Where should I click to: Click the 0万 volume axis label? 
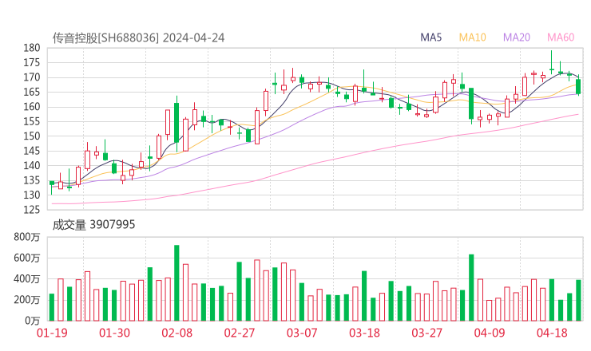33,321
